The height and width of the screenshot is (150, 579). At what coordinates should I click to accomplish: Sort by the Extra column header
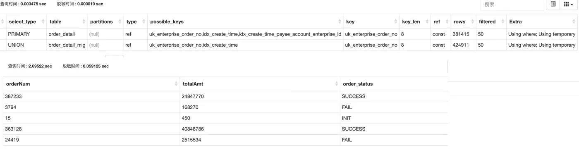point(541,21)
